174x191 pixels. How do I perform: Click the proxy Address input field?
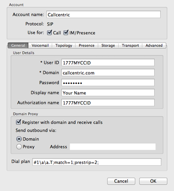[113, 147]
